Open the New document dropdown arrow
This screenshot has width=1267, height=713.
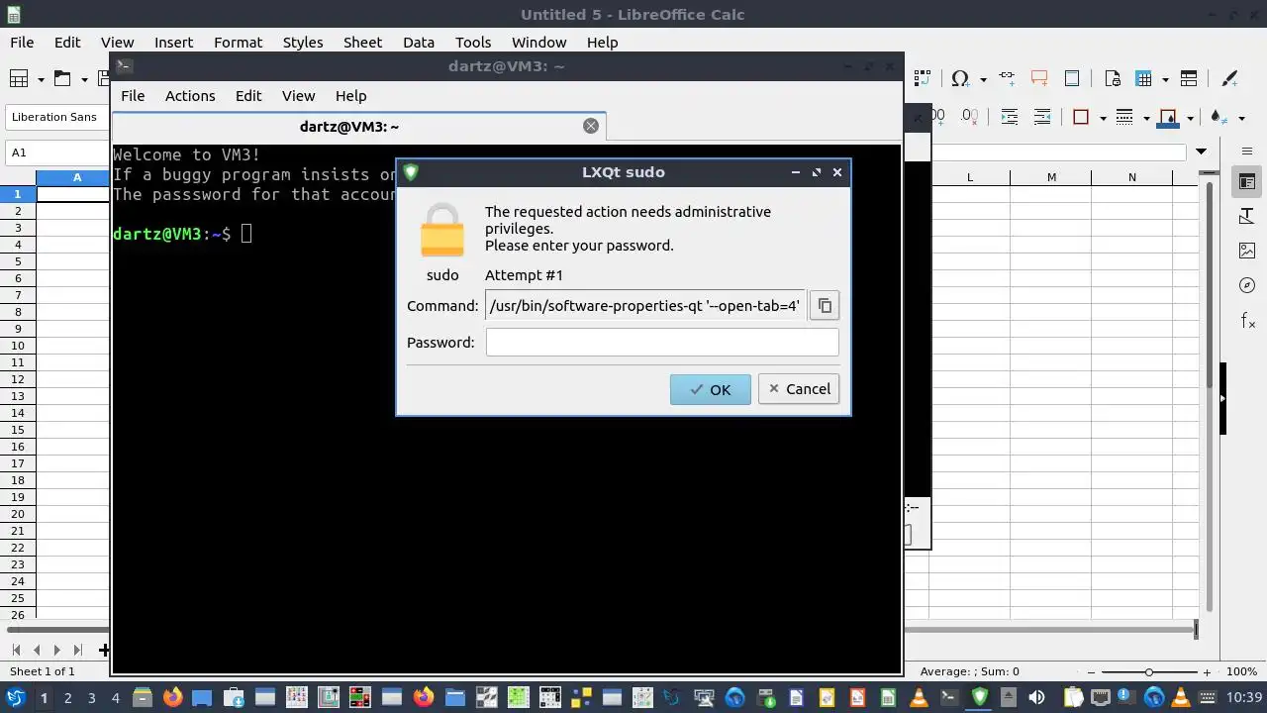41,79
